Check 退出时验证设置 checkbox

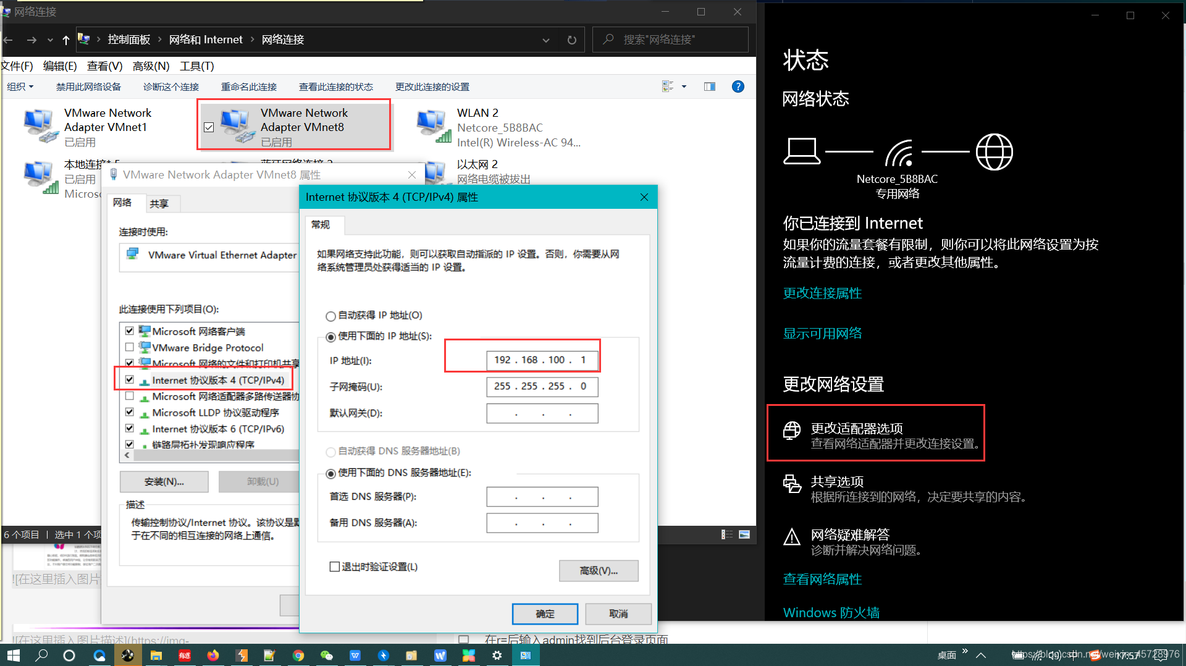pos(335,567)
